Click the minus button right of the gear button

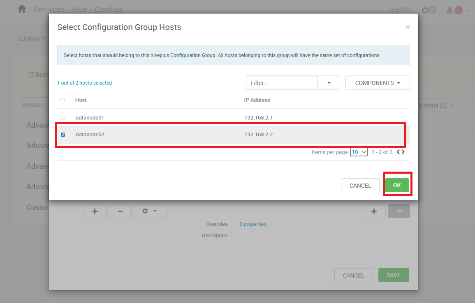pyautogui.click(x=399, y=211)
